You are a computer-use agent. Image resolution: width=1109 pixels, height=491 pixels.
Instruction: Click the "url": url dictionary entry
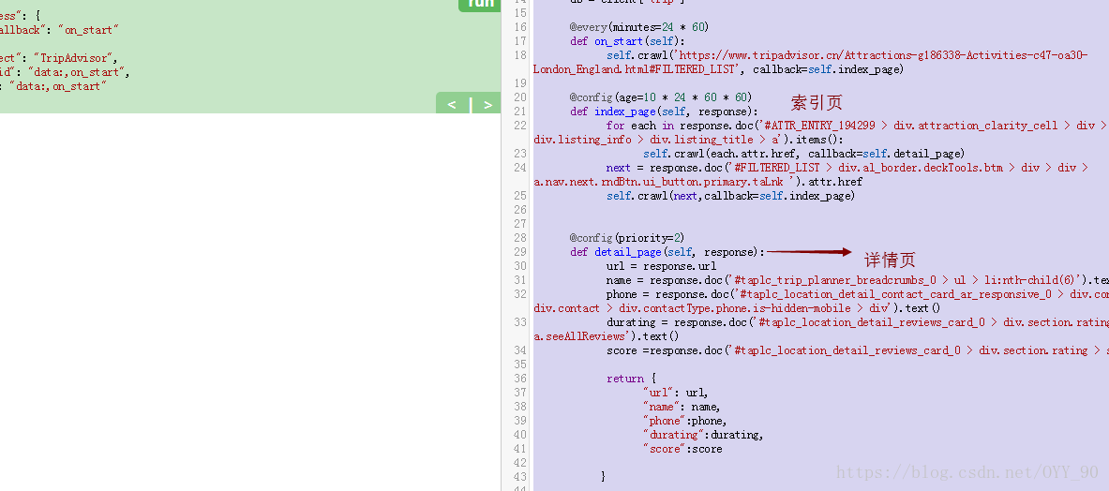point(675,393)
